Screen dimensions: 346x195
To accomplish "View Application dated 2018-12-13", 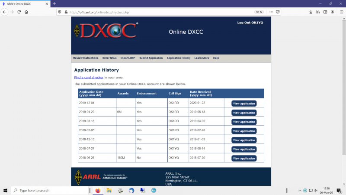I will point(244,140).
